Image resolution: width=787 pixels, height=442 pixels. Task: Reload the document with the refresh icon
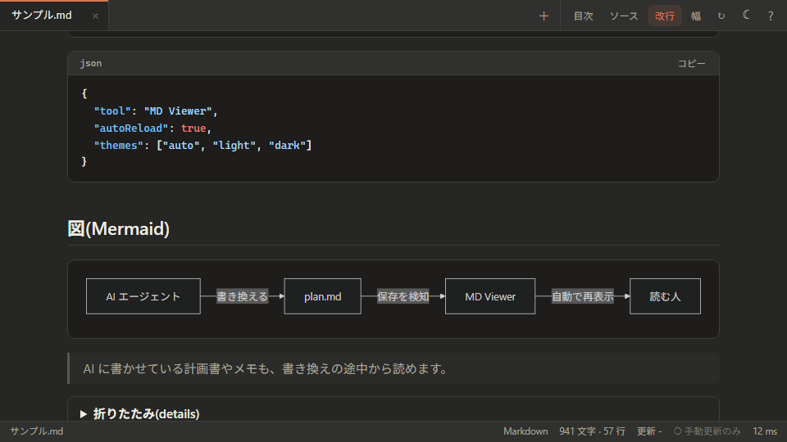[721, 16]
